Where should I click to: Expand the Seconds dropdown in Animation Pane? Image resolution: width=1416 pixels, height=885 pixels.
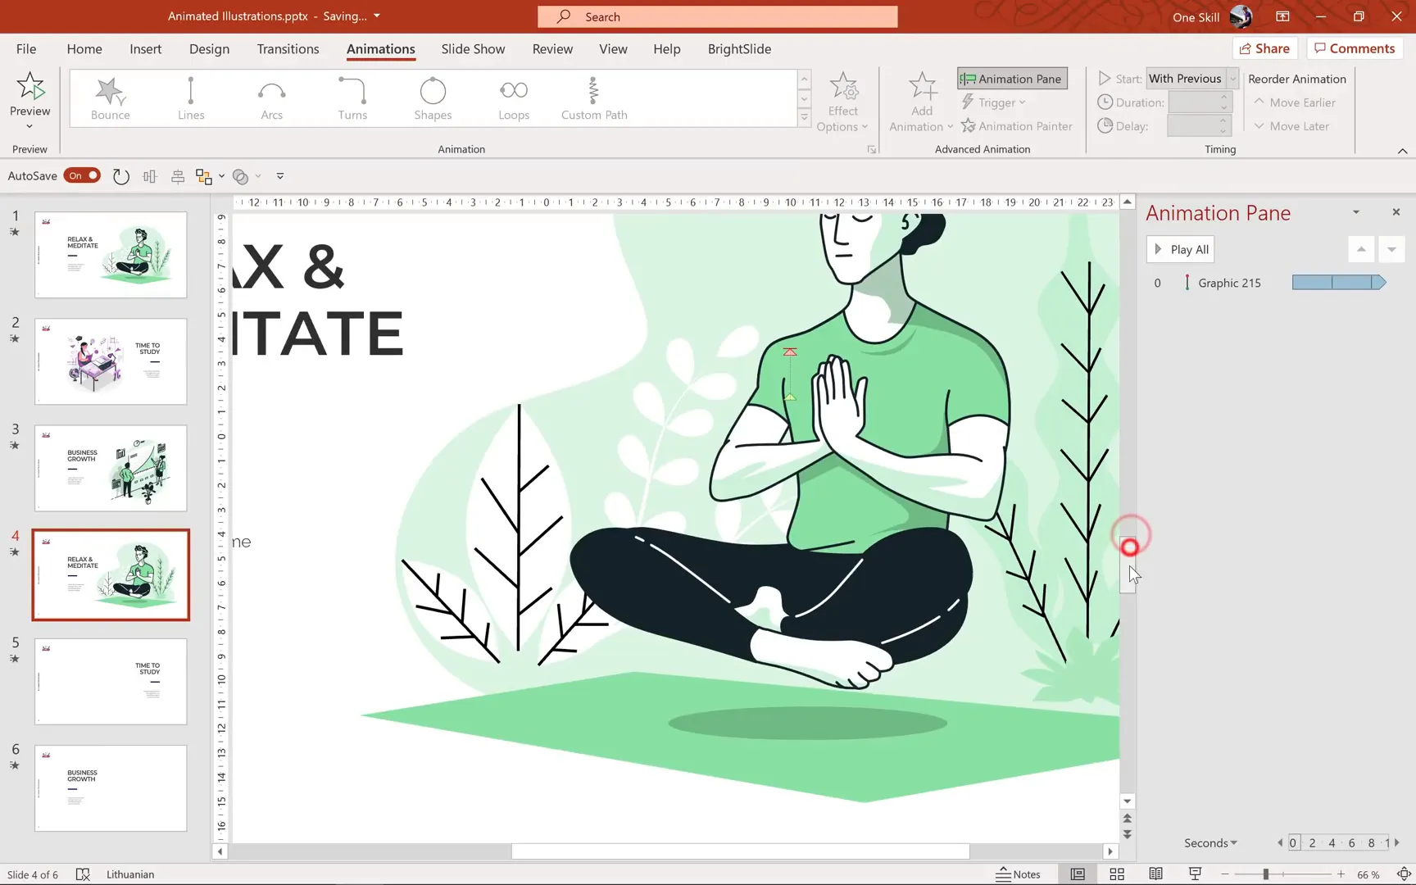point(1210,842)
